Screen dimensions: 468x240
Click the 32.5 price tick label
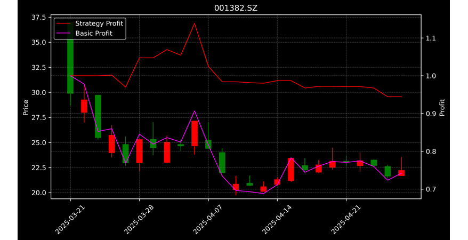pyautogui.click(x=38, y=67)
